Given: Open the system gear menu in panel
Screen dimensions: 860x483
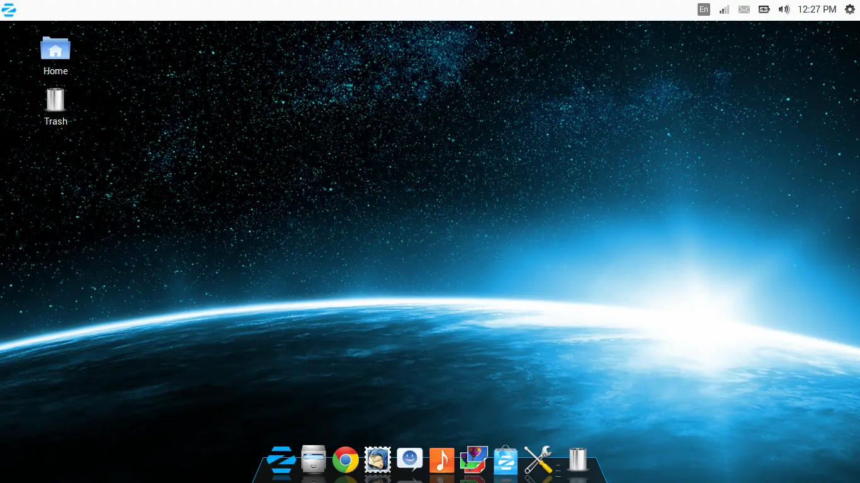Looking at the screenshot, I should 850,9.
